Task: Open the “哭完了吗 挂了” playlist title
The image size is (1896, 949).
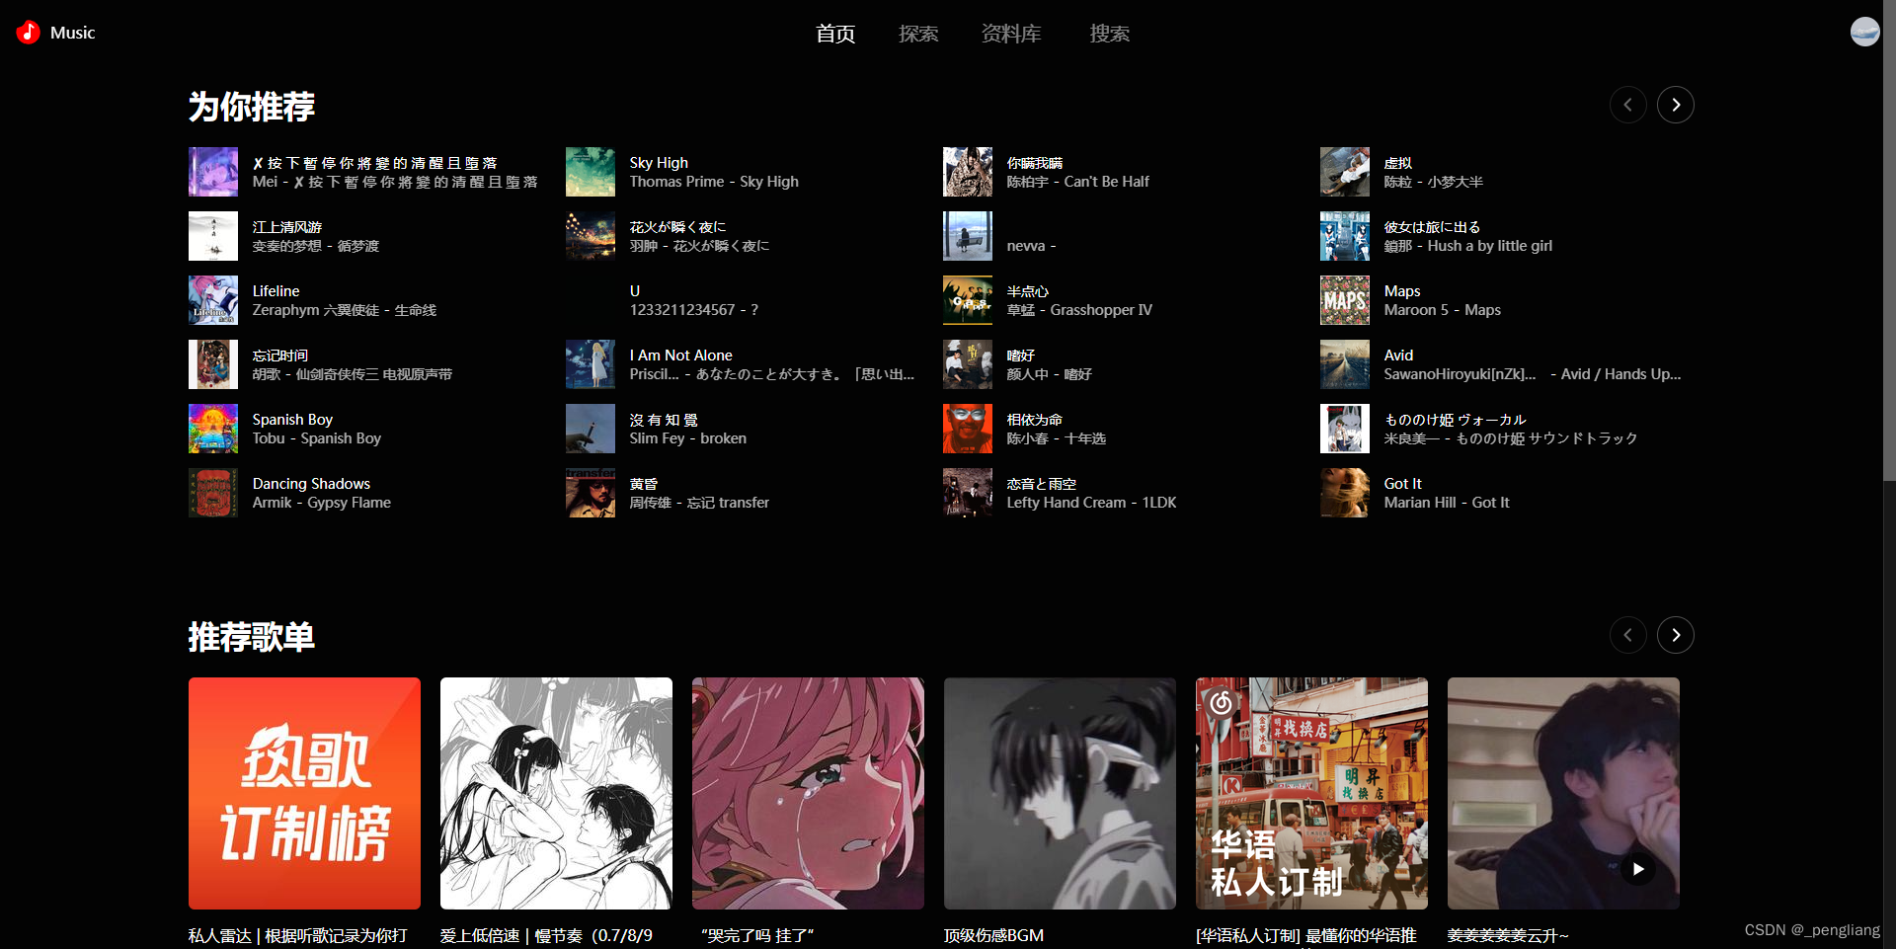Action: click(756, 935)
